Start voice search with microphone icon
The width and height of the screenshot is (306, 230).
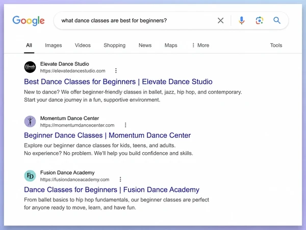tap(242, 20)
